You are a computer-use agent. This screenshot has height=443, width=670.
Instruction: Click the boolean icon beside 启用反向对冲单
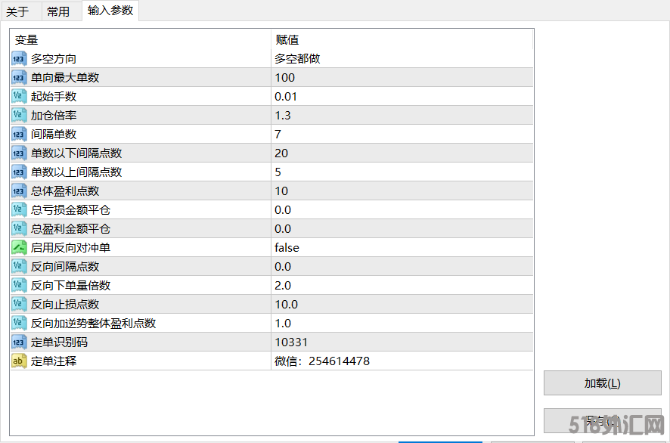(x=20, y=248)
